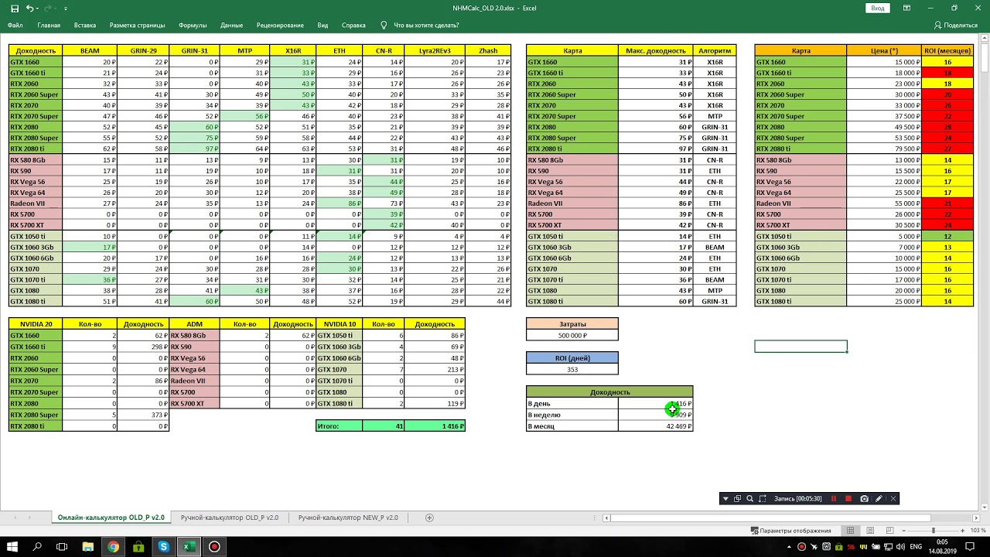Click vertical scrollbar down arrow
The image size is (990, 557).
(985, 506)
